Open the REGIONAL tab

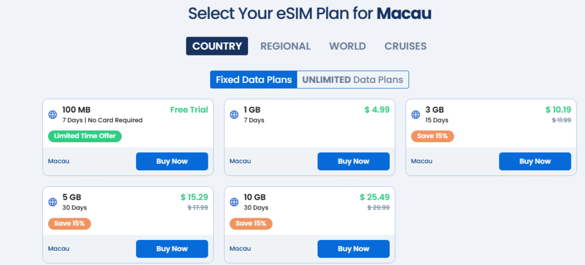(x=286, y=46)
